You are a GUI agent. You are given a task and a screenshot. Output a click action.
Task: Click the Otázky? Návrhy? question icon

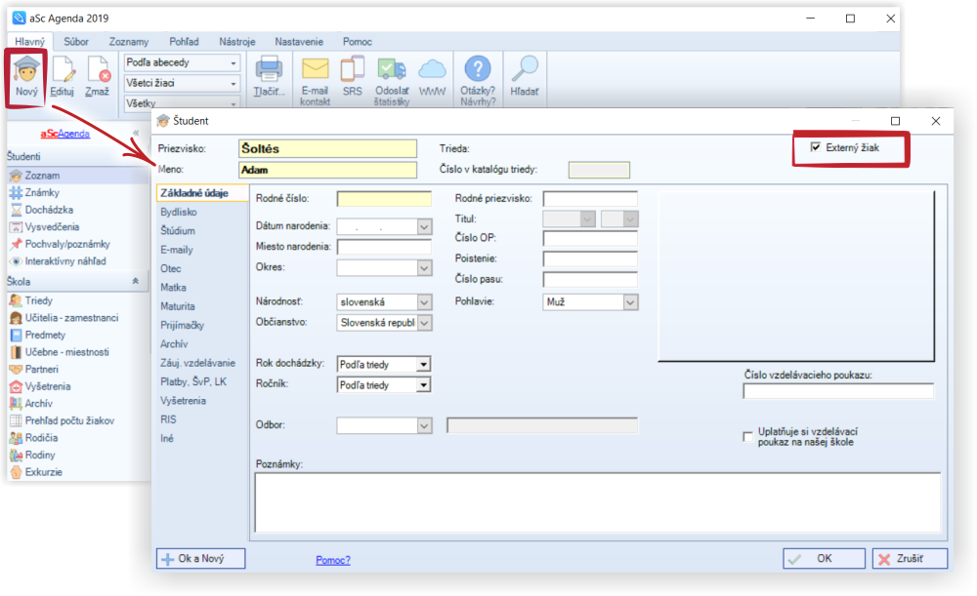click(478, 80)
